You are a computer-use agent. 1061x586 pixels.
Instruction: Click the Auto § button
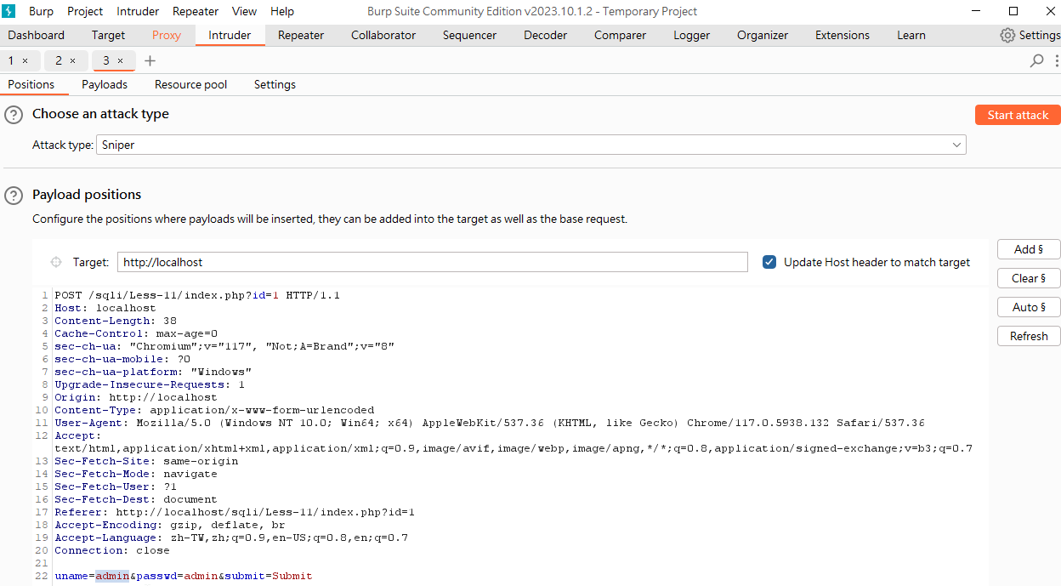click(1029, 307)
